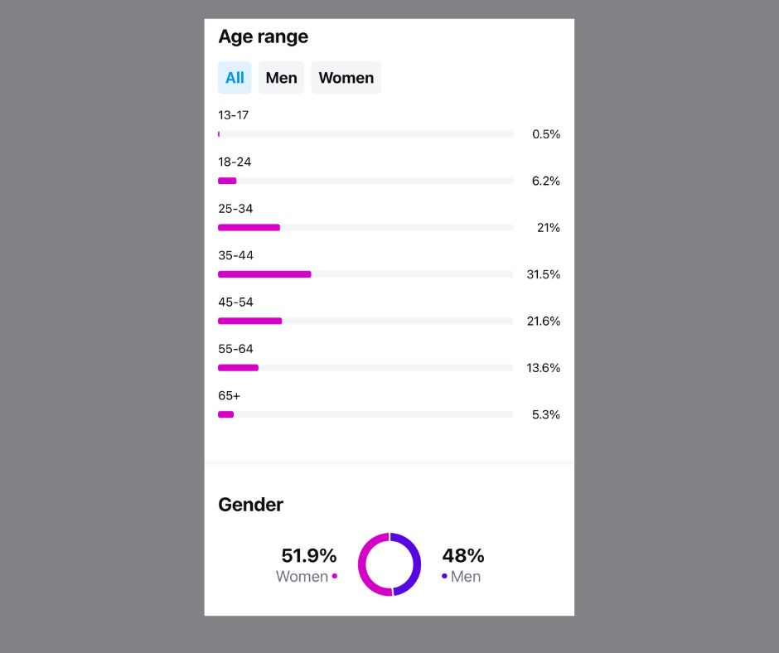Select the 51.9% Women statistic
The width and height of the screenshot is (779, 653).
[x=308, y=556]
